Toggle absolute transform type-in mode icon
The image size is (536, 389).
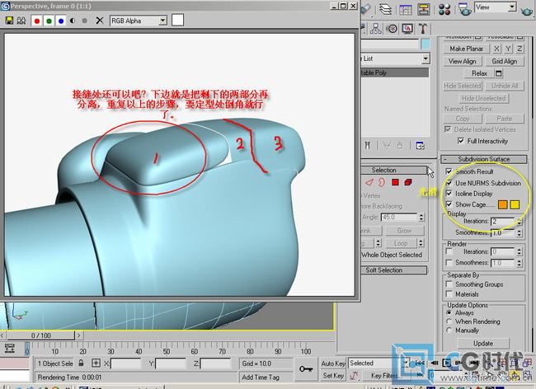pos(96,363)
